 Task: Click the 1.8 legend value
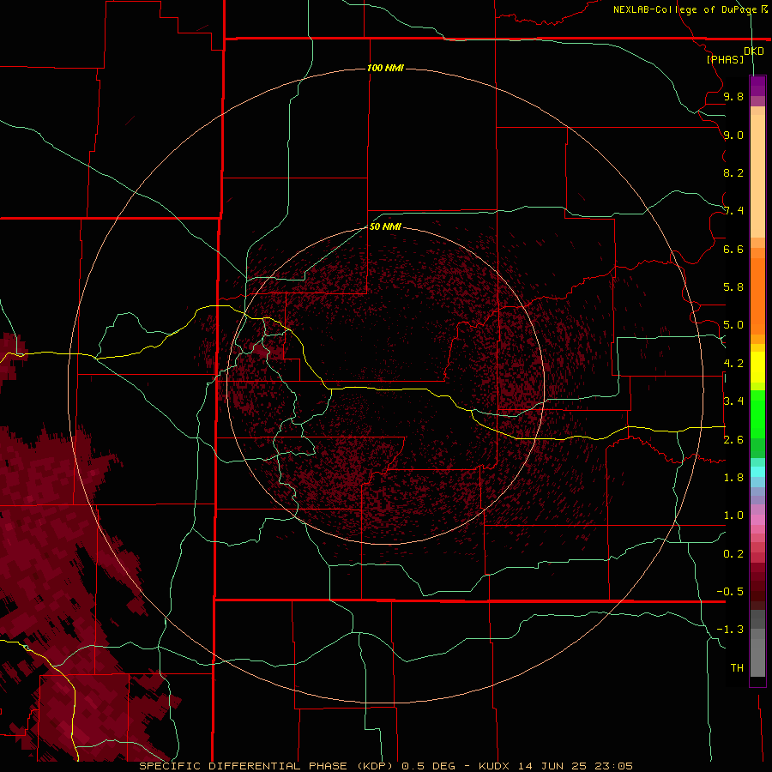[x=733, y=478]
